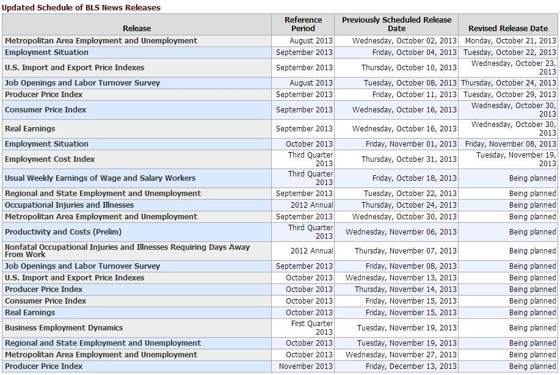Click the Reference Period column header
The width and height of the screenshot is (560, 375).
(303, 24)
